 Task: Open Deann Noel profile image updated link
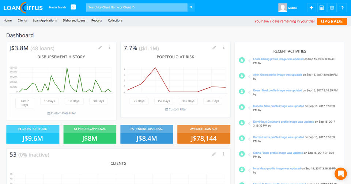[278, 90]
